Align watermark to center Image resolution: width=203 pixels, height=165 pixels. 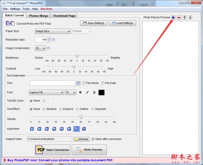coord(77,129)
